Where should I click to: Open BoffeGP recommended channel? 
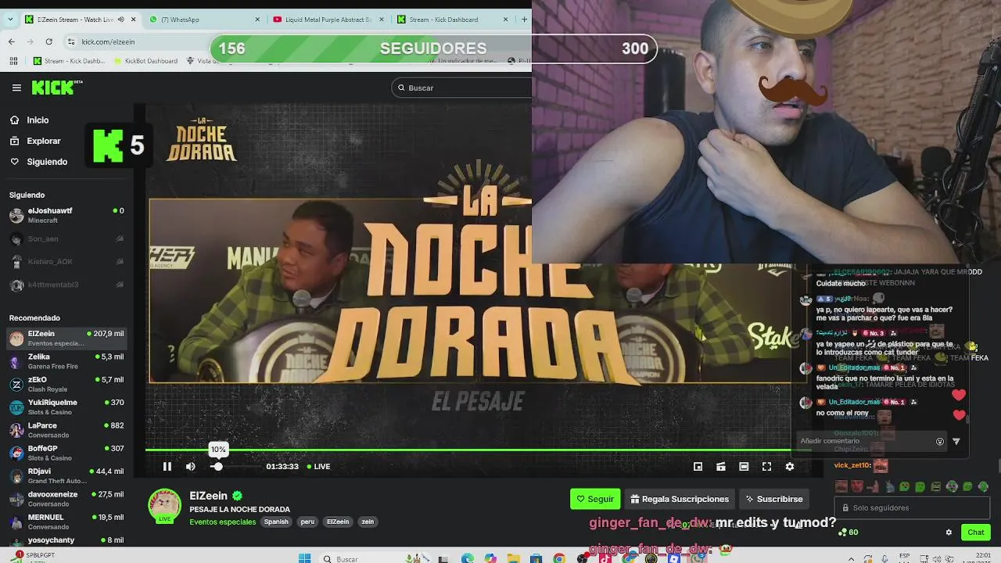click(66, 453)
